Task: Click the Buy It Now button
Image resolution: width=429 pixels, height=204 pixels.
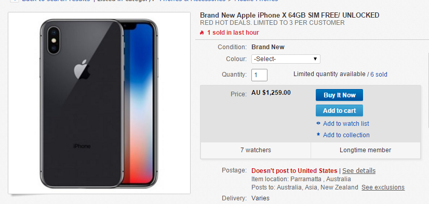Action: [x=339, y=95]
